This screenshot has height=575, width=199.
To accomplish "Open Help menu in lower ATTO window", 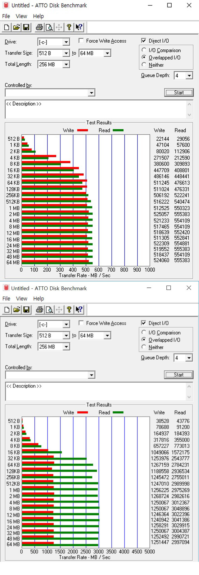I will coord(39,299).
